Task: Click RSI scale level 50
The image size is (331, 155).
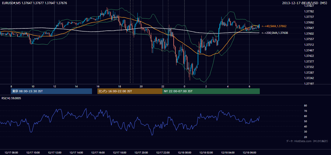Action: [x=305, y=121]
